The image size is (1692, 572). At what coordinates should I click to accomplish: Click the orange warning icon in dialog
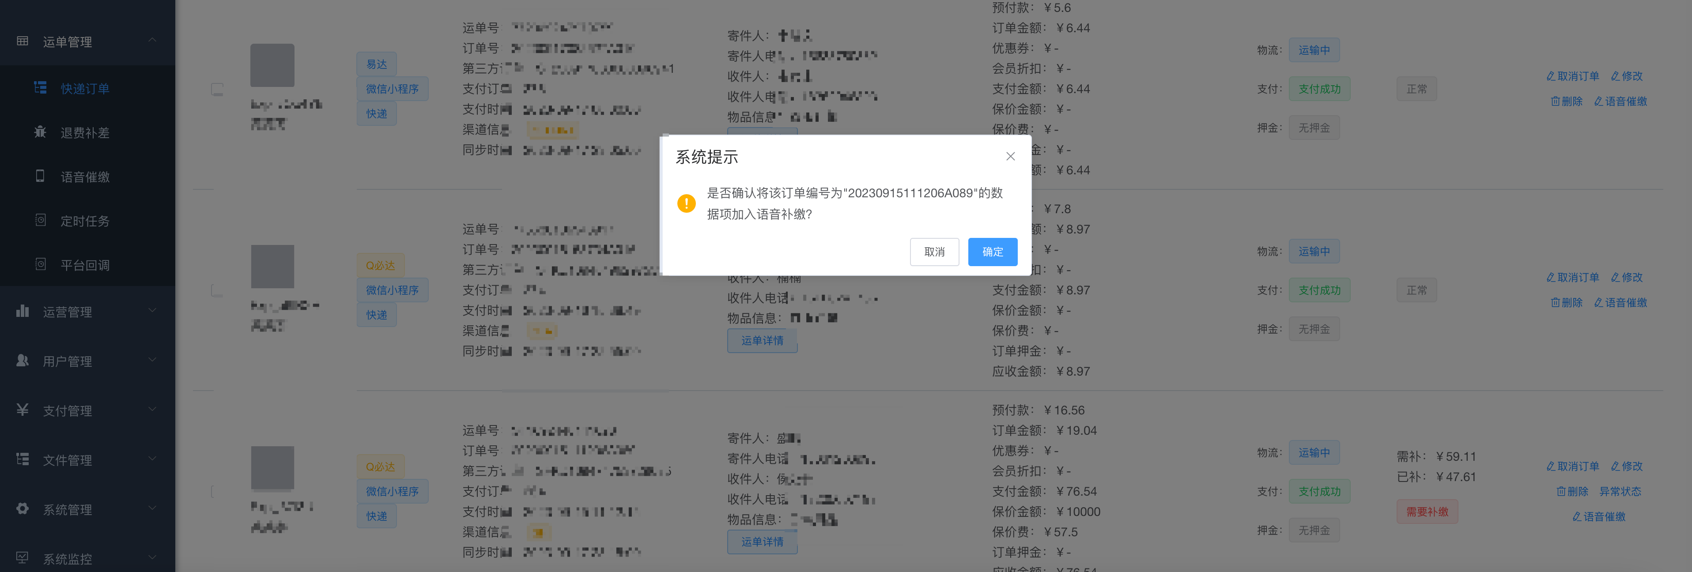tap(687, 203)
